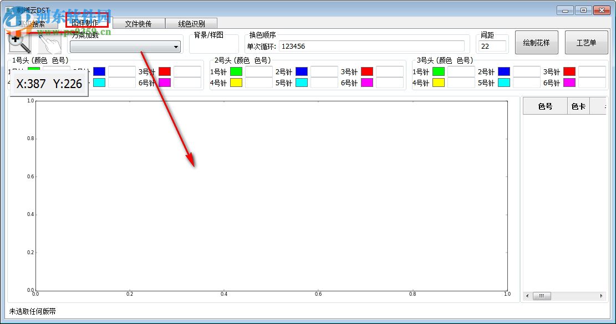Click the red 3号针 swatch of 1号头

[164, 71]
